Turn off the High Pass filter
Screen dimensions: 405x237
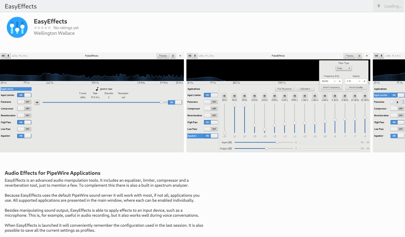point(211,122)
